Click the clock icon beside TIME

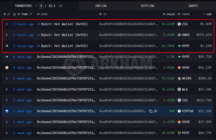tap(14, 14)
